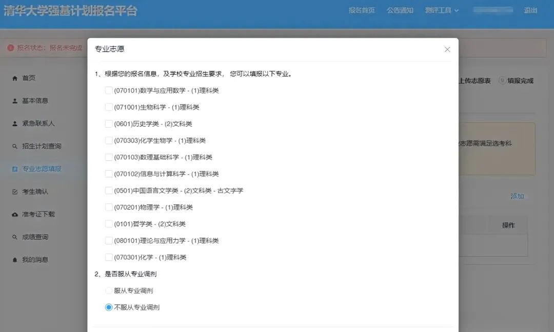Click the bell icon beside 我的消息
554x332 pixels.
(x=15, y=260)
